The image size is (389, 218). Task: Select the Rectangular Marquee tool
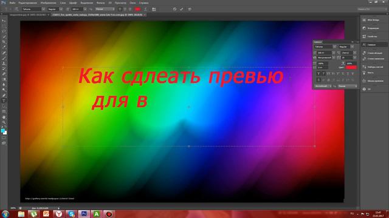click(4, 26)
